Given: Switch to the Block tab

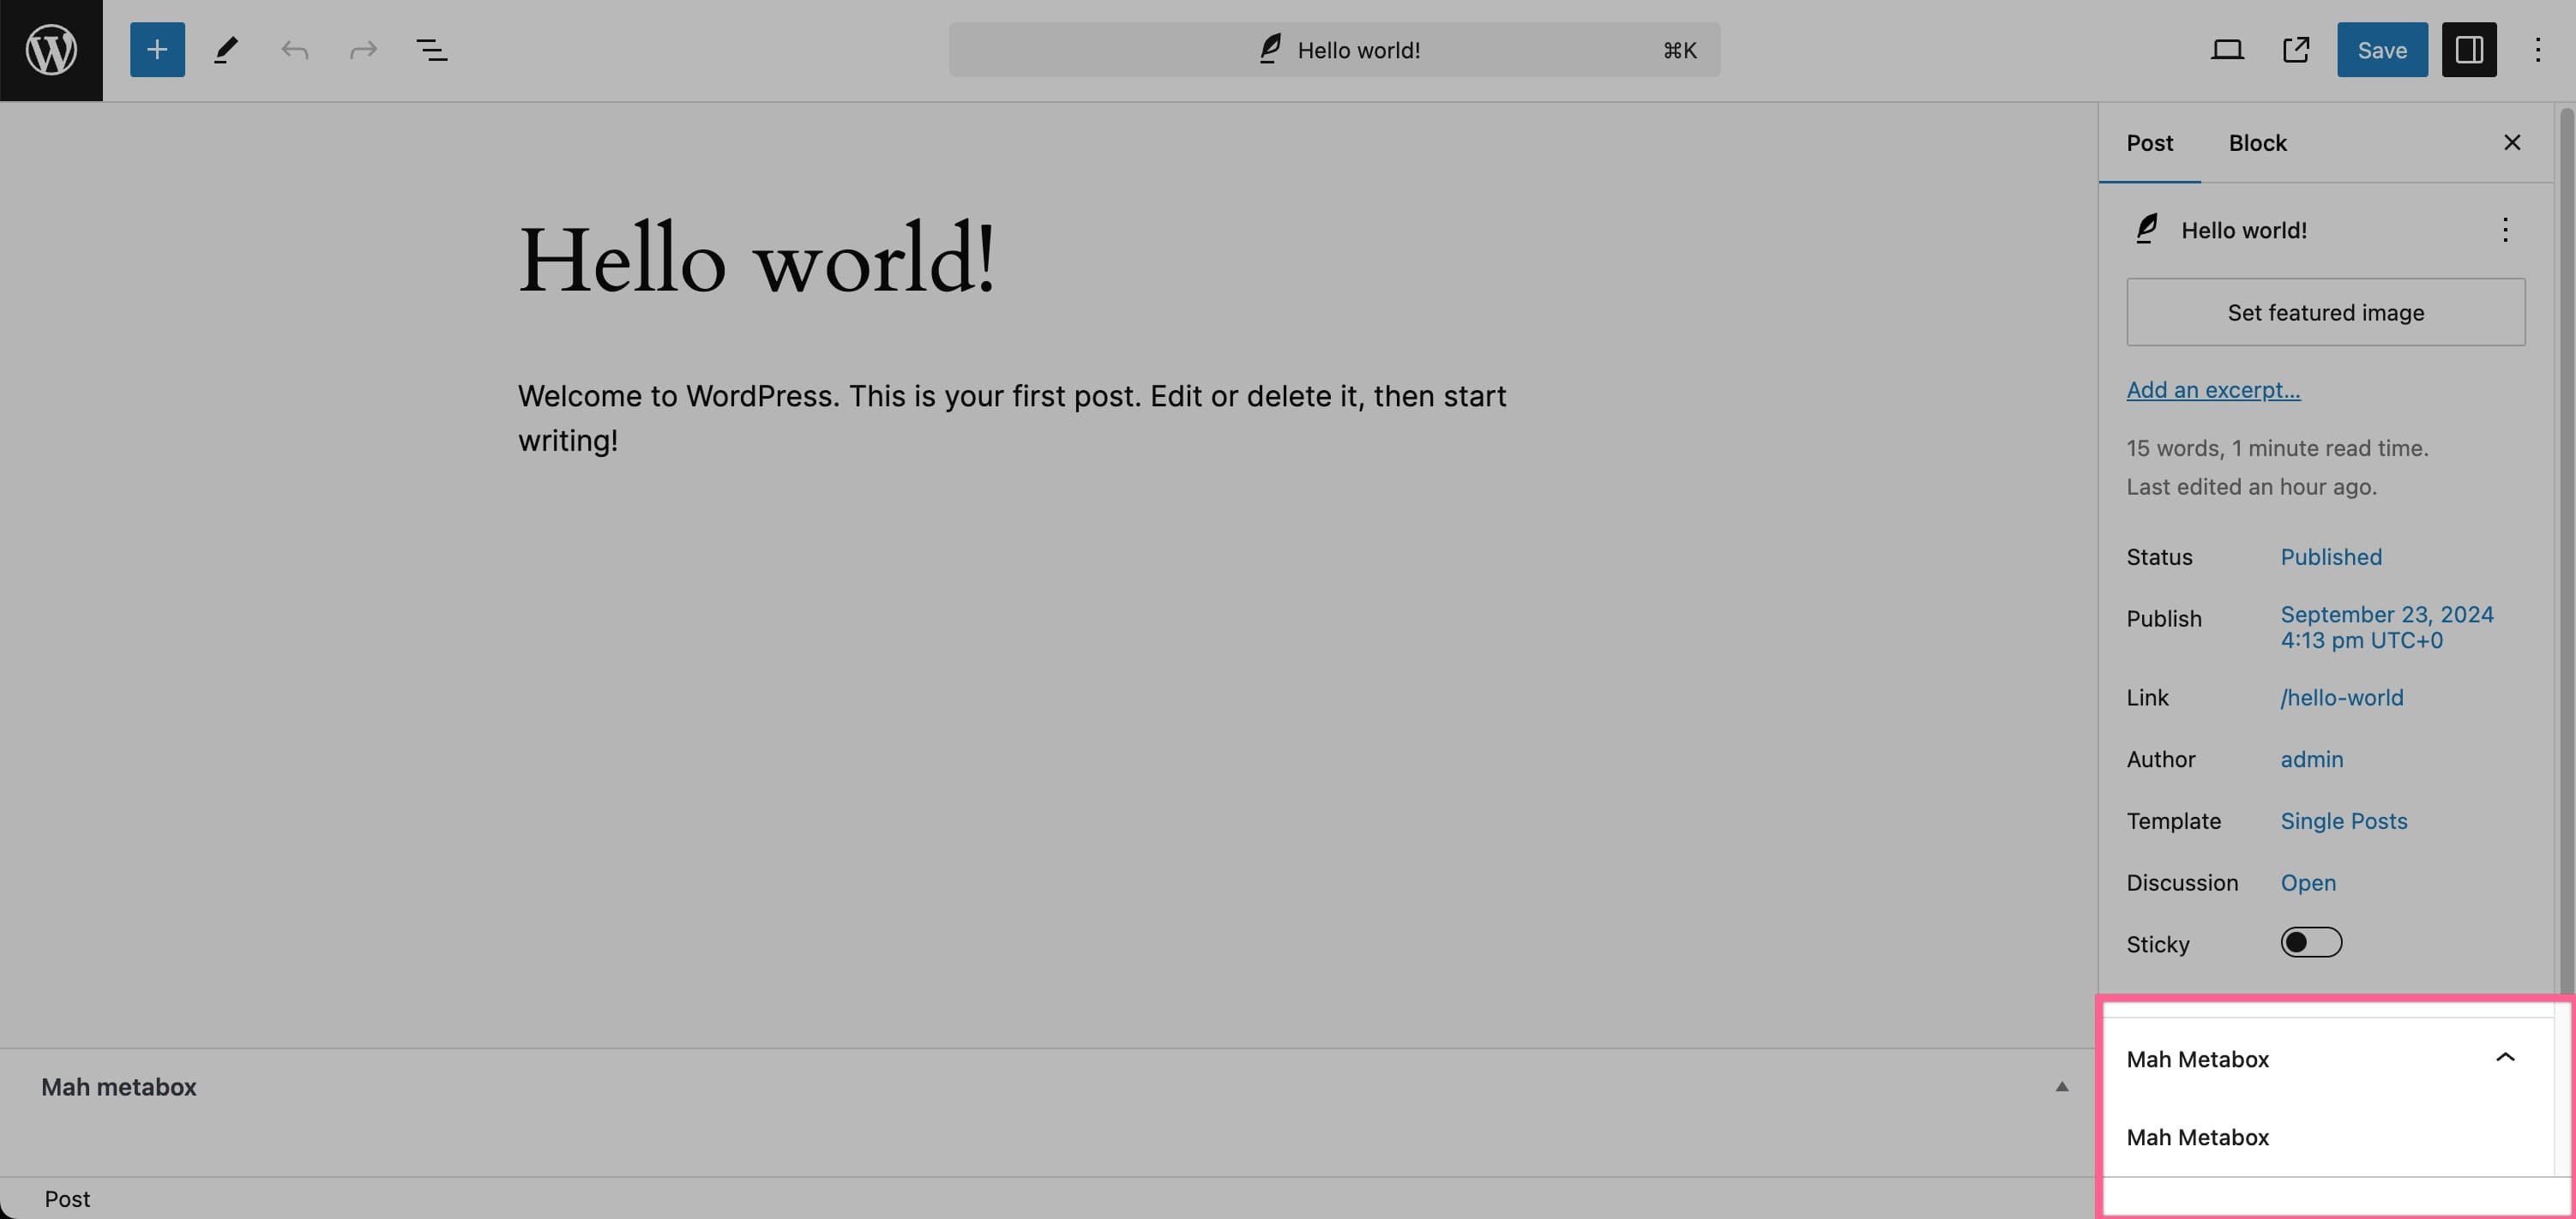Looking at the screenshot, I should pos(2257,141).
